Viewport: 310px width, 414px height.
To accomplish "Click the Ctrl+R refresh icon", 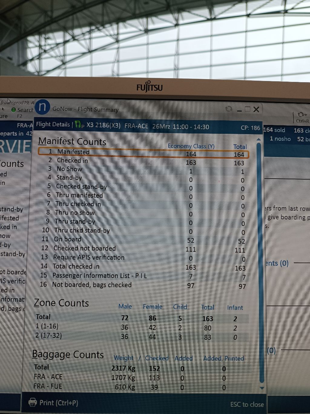I will click(302, 115).
